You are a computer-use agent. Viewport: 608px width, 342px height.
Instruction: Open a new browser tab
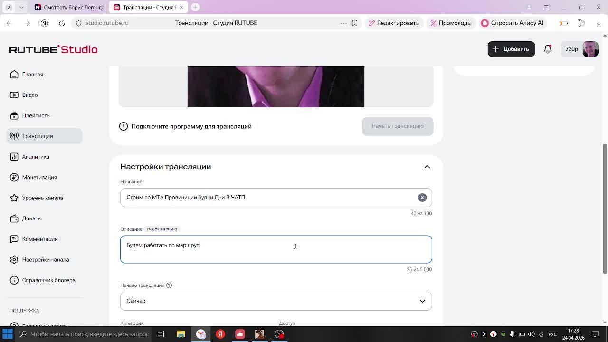[x=195, y=7]
